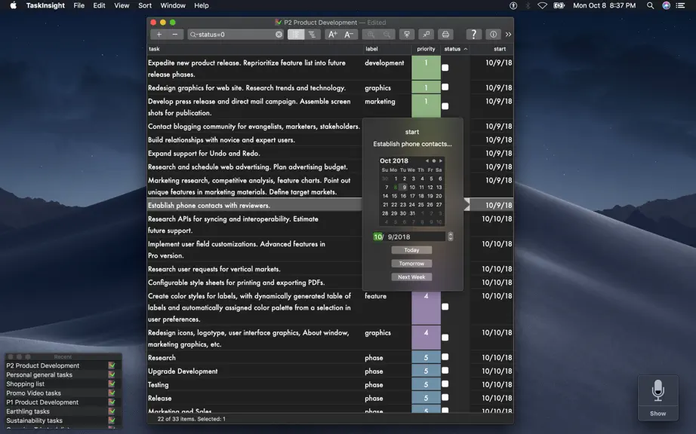Click the zoom out magnifier toolbar icon
696x434 pixels.
point(386,35)
